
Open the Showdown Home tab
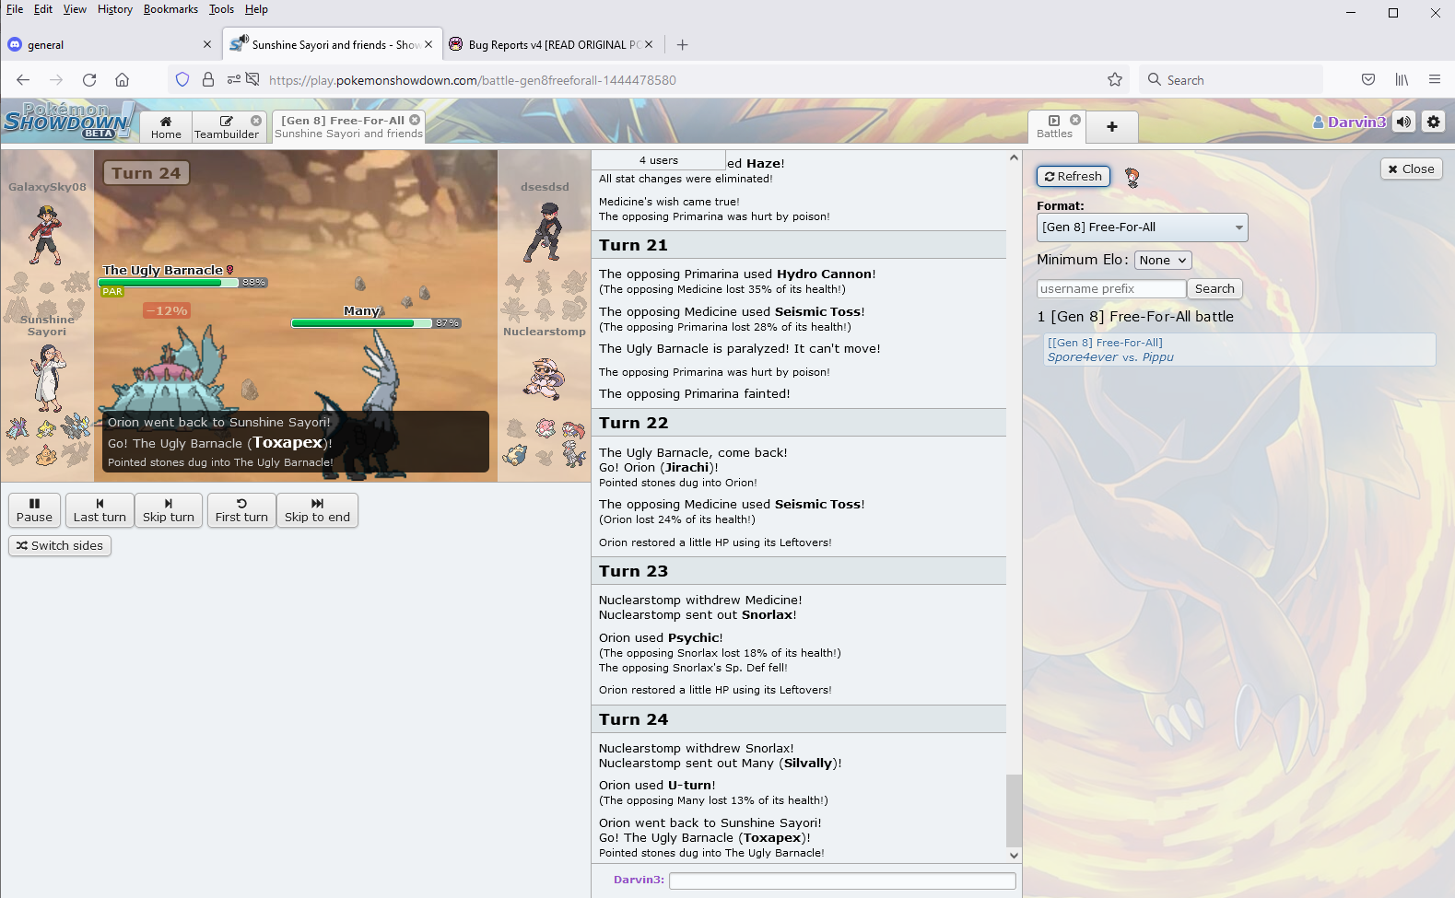point(166,127)
